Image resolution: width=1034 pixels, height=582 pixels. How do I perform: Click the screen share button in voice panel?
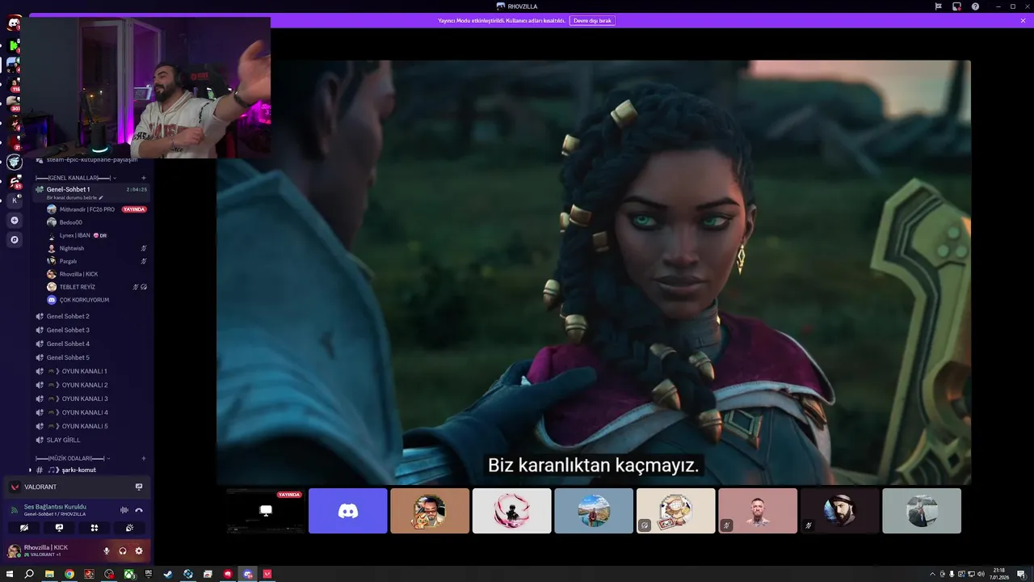tap(59, 527)
